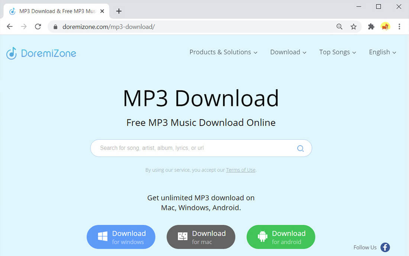Open Chrome's three-dot menu
This screenshot has width=409, height=256.
coord(399,26)
